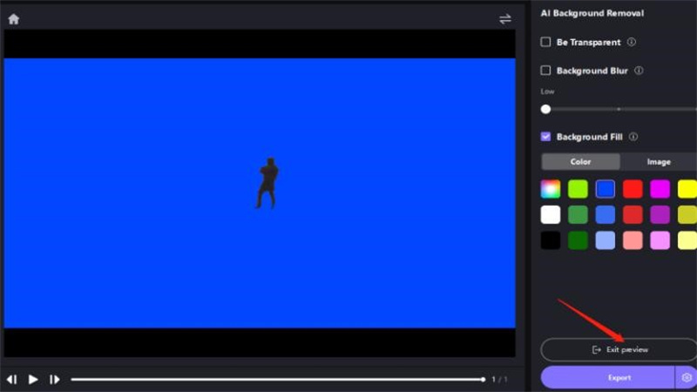Select the pale yellow swatch
This screenshot has width=697, height=392.
click(x=687, y=240)
